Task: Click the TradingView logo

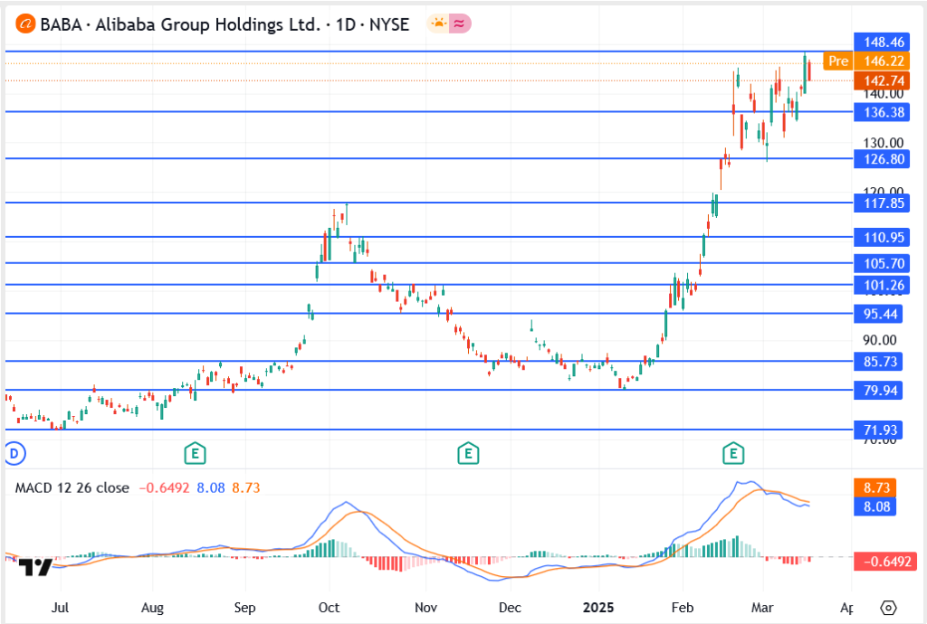Action: point(34,567)
